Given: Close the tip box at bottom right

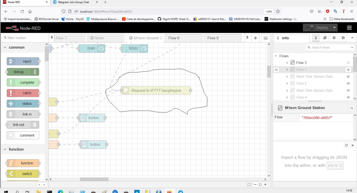Looking at the screenshot, I should click(x=353, y=145).
